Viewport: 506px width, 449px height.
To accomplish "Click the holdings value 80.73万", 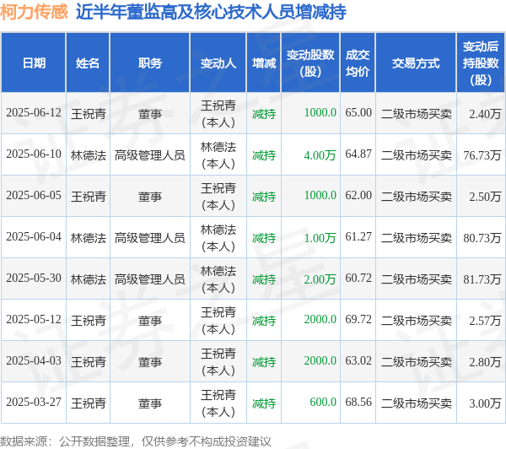I will 482,238.
